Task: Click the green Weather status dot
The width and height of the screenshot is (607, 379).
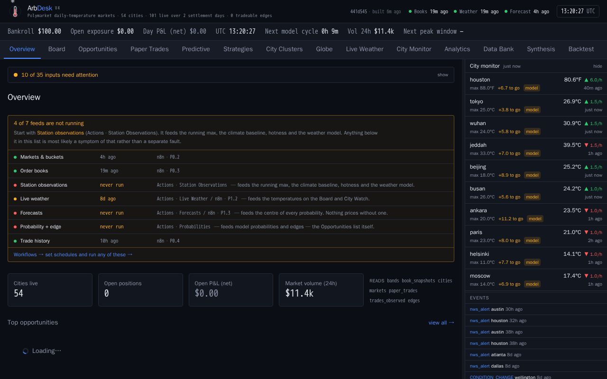Action: coord(455,11)
